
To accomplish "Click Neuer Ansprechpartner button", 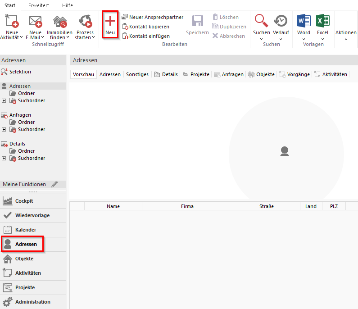I will [x=152, y=17].
